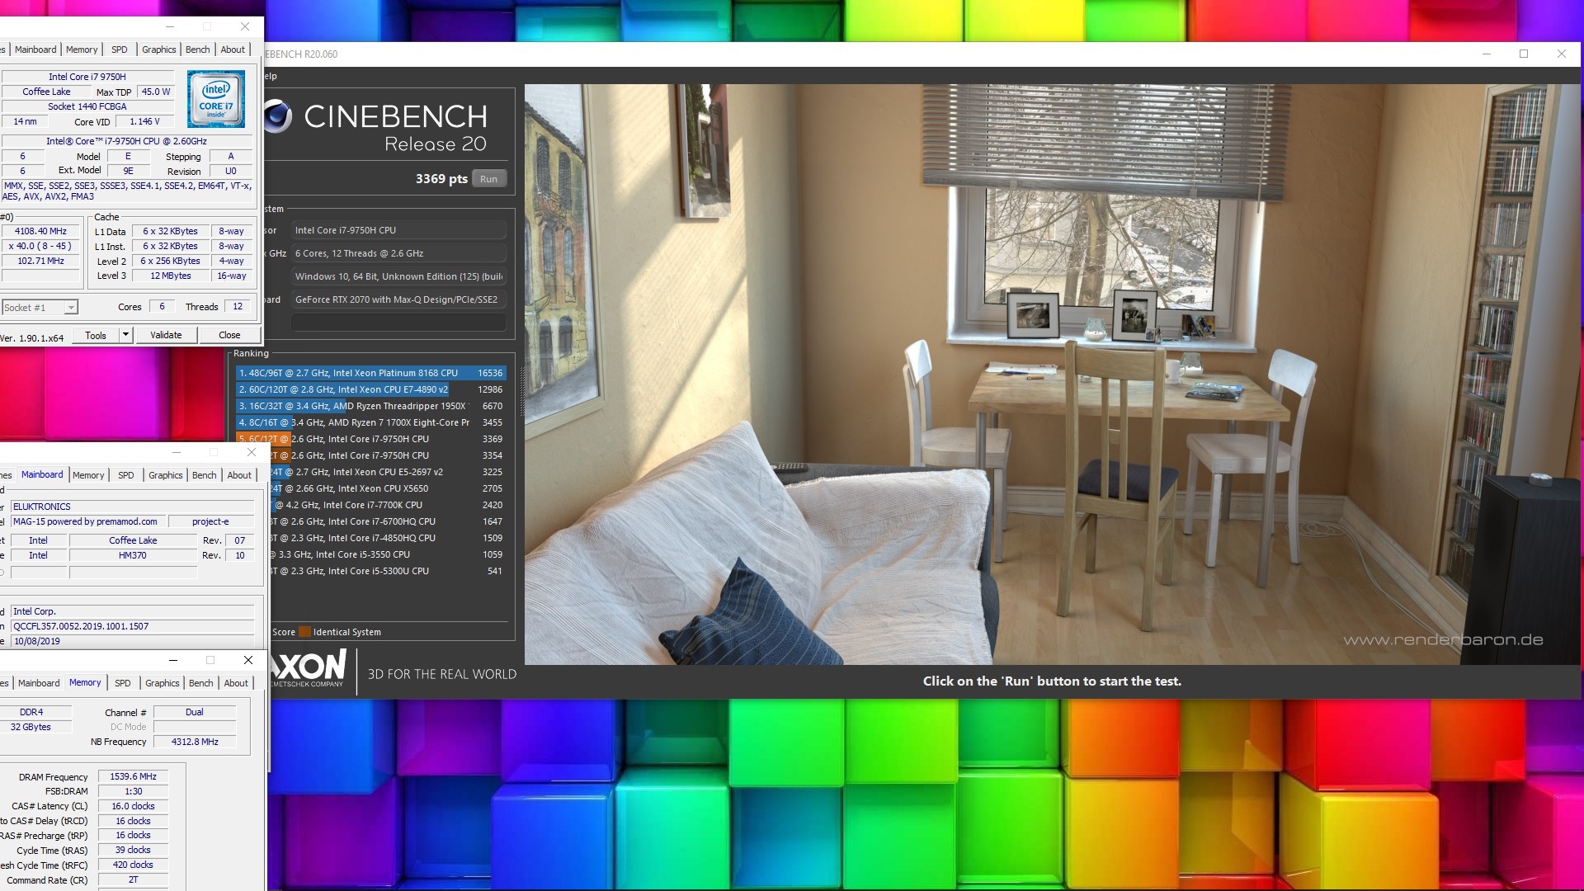Click the Max TDP 45.0 W value
This screenshot has height=891, width=1584.
click(x=155, y=92)
